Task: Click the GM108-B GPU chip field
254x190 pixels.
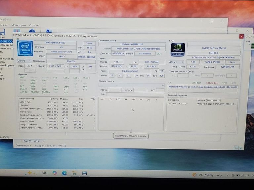Action: [214, 53]
